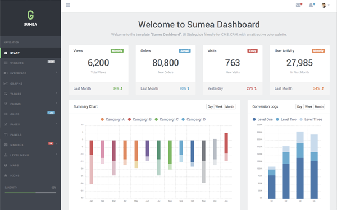Image resolution: width=337 pixels, height=210 pixels.
Task: Click the Panels columns icon
Action: [6, 134]
